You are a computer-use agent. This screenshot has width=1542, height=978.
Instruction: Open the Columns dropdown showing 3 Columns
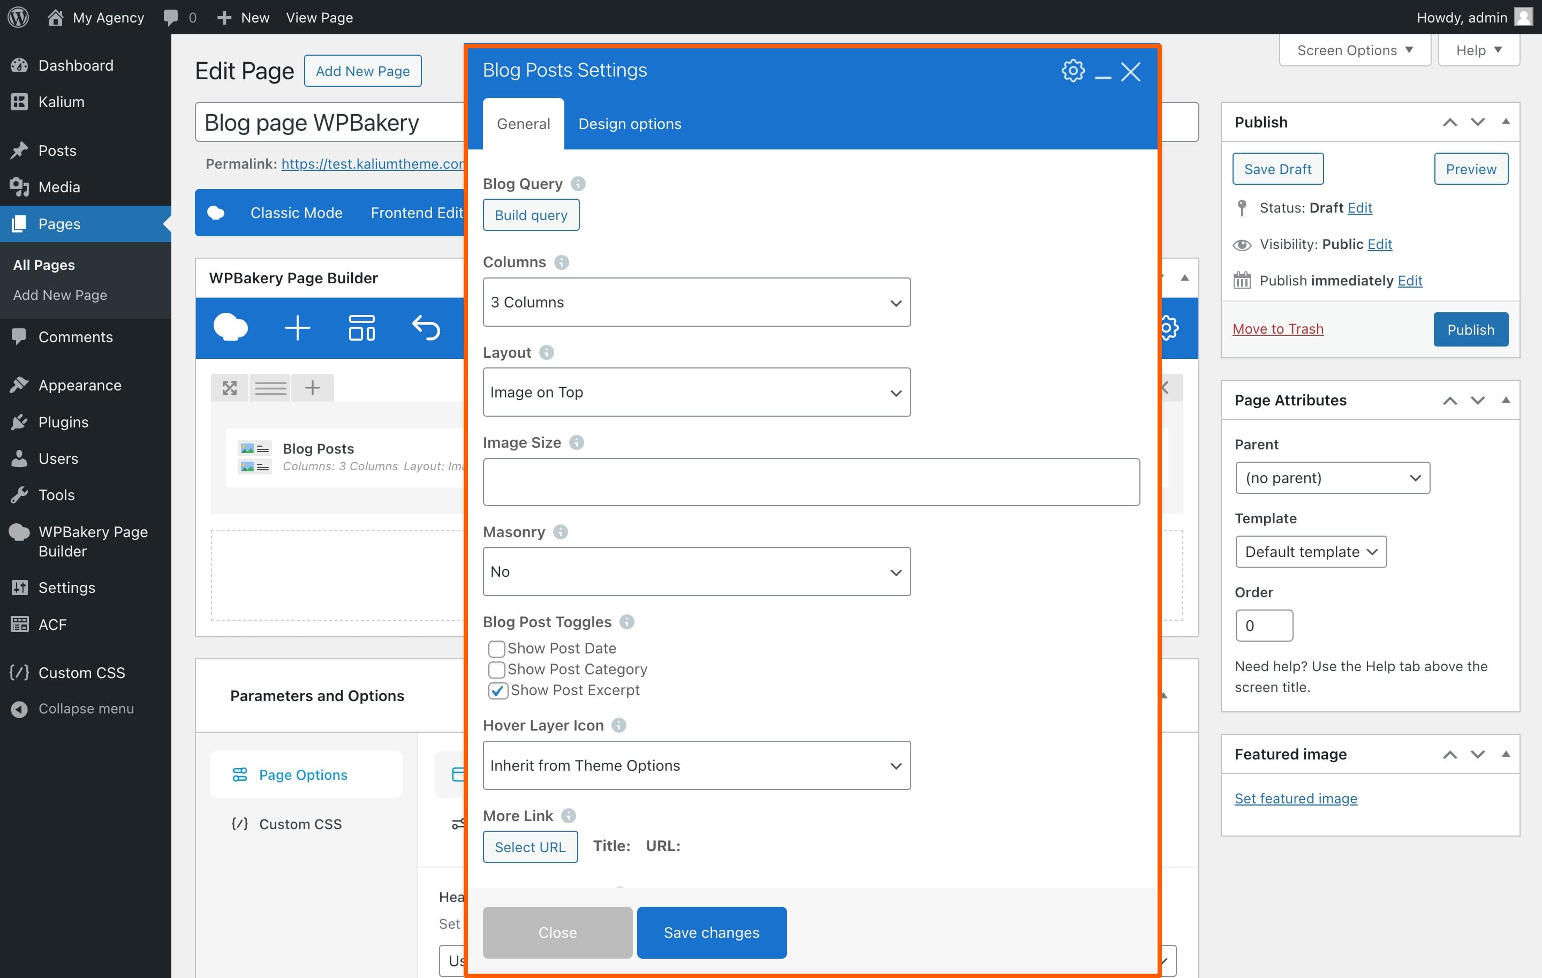(696, 302)
